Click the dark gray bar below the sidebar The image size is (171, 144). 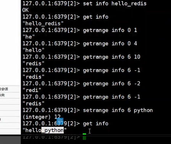[x=10, y=139]
